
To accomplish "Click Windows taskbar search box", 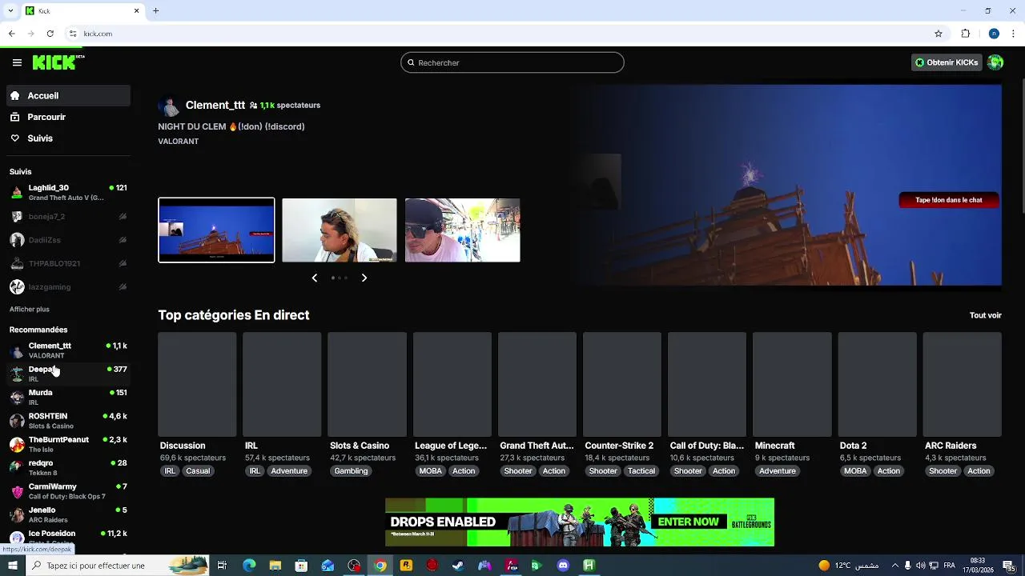I will 117,566.
